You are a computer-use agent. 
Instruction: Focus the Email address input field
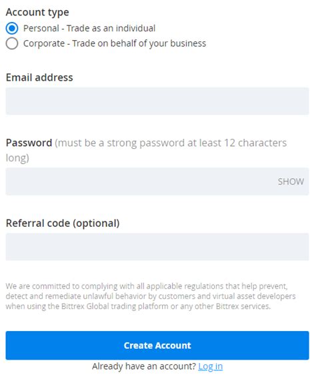[x=157, y=101]
